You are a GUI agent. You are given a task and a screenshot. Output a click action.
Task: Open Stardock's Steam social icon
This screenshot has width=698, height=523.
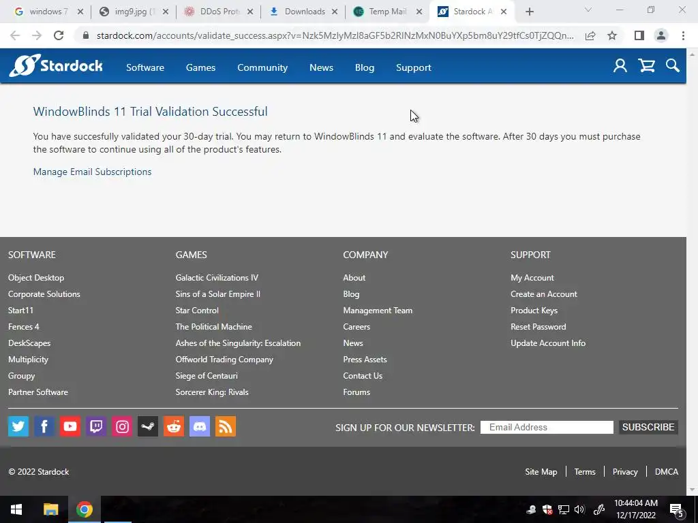148,426
